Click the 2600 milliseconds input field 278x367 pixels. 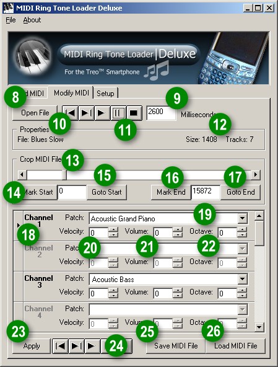point(161,113)
